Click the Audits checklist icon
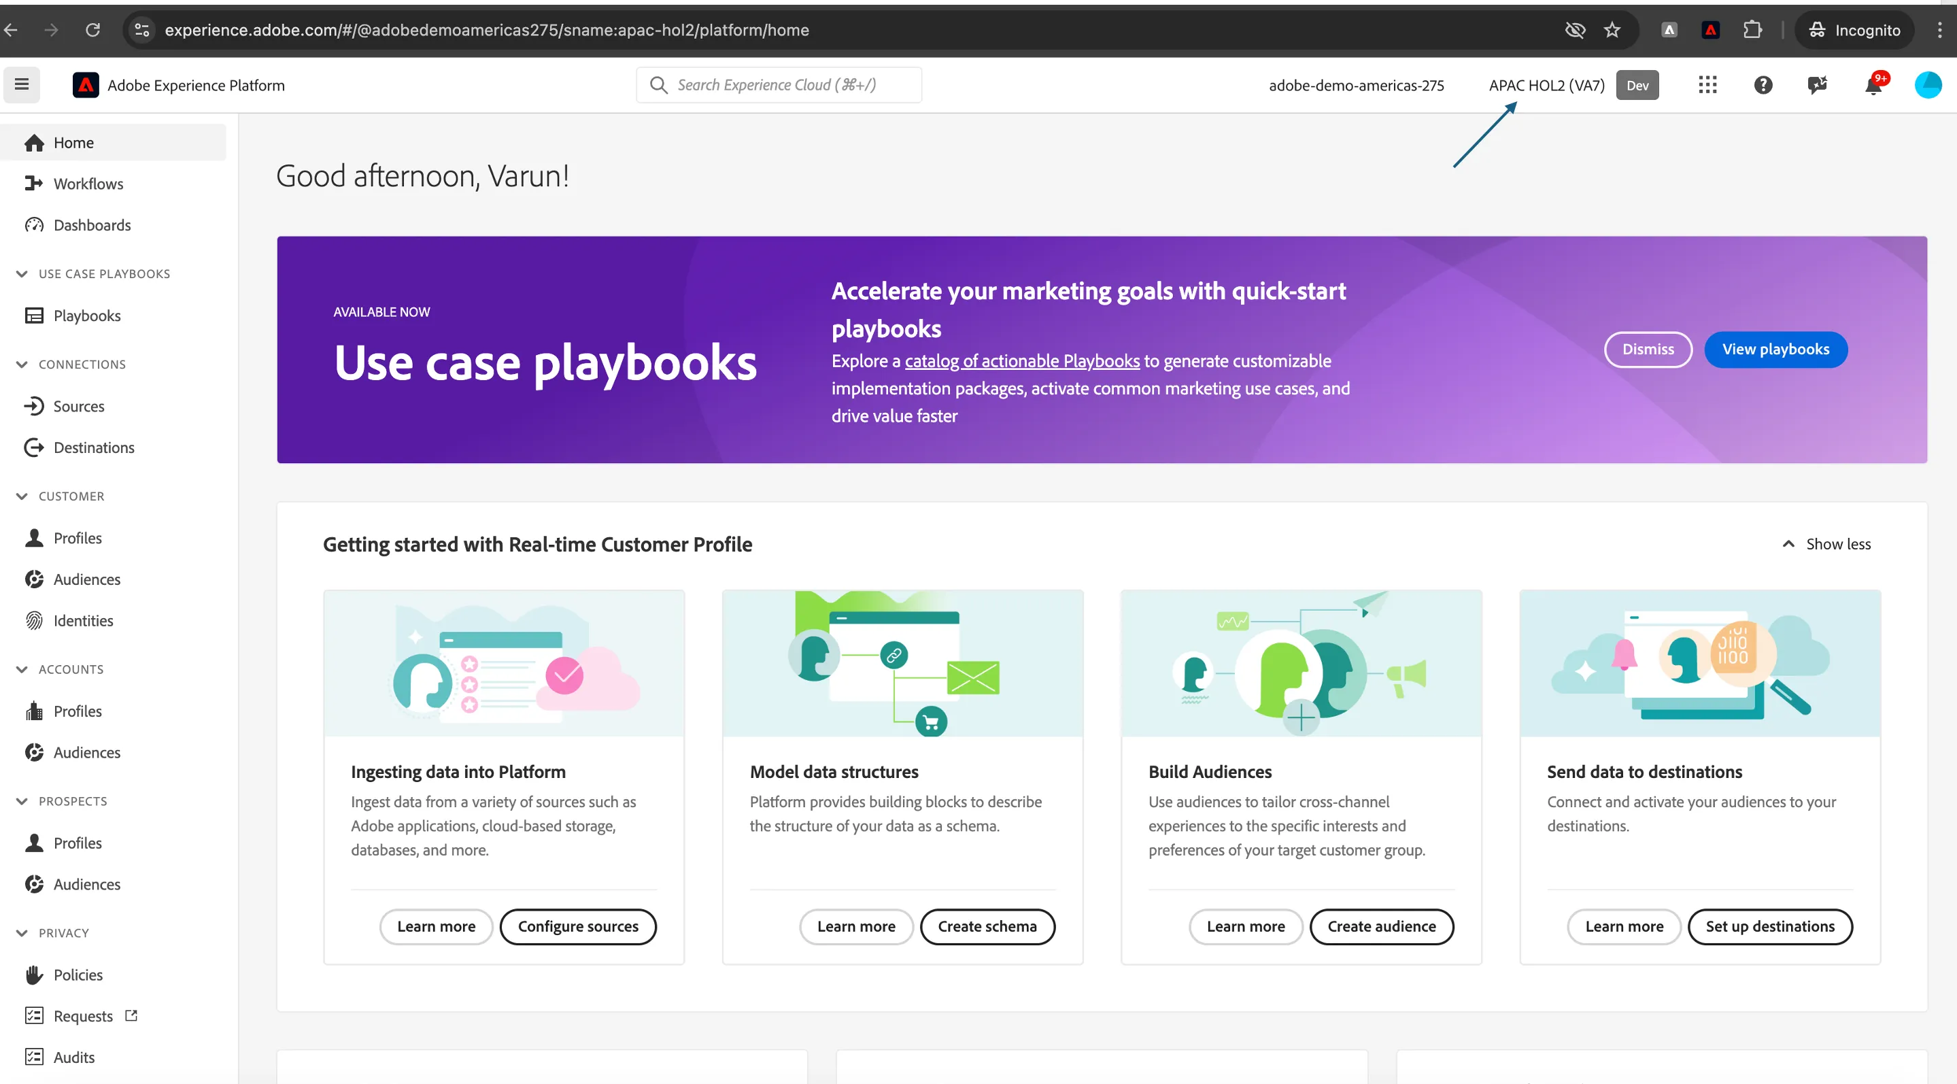The image size is (1957, 1084). pyautogui.click(x=34, y=1057)
